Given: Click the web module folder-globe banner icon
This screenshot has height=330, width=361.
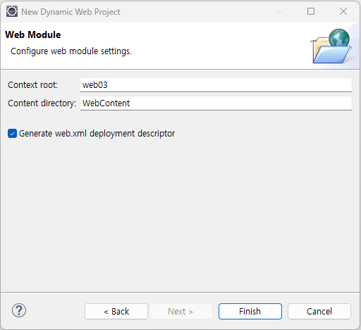Looking at the screenshot, I should 331,46.
